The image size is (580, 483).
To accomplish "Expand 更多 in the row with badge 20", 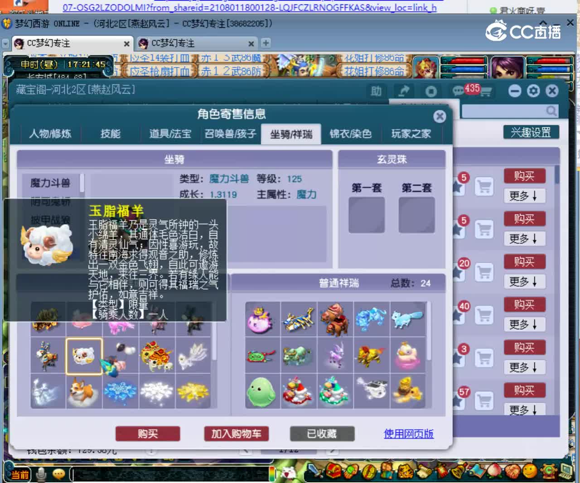I will (524, 281).
